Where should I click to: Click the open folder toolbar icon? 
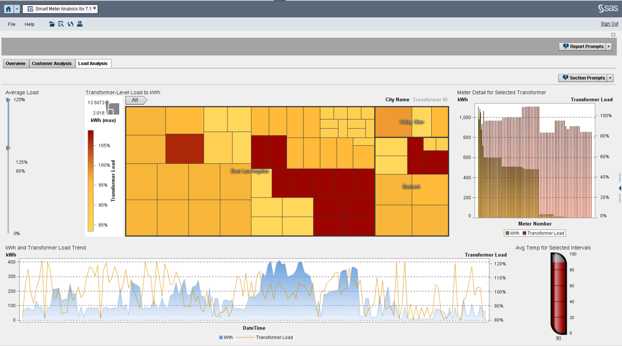pos(52,24)
